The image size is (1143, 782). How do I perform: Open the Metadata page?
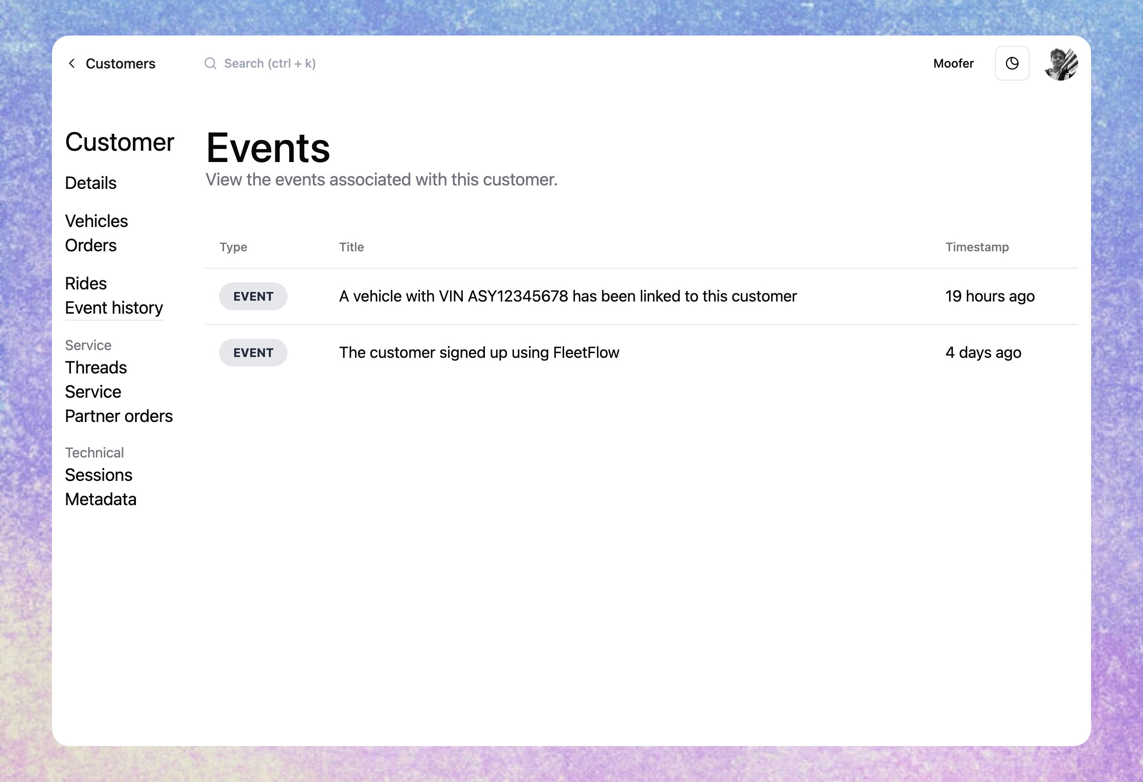101,500
